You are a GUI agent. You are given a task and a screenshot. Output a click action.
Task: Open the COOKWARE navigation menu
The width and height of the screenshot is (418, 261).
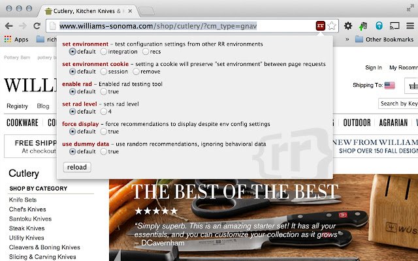point(22,123)
